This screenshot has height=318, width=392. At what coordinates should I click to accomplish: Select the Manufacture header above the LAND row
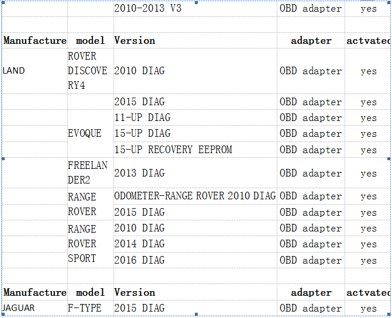[x=35, y=40]
